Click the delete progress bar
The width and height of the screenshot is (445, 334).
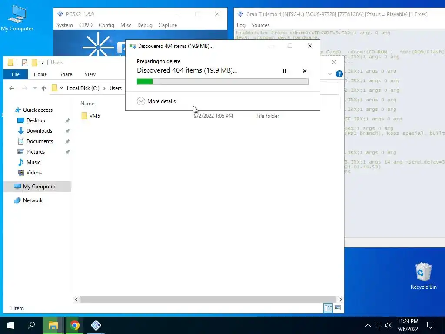[x=222, y=82]
